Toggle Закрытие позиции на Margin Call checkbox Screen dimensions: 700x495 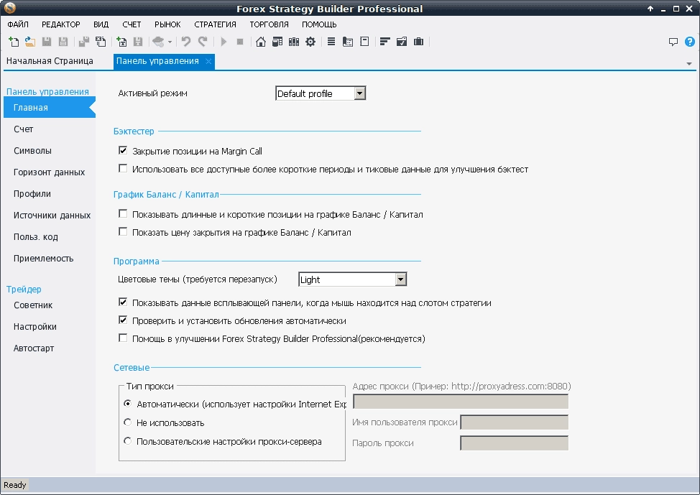pyautogui.click(x=123, y=150)
